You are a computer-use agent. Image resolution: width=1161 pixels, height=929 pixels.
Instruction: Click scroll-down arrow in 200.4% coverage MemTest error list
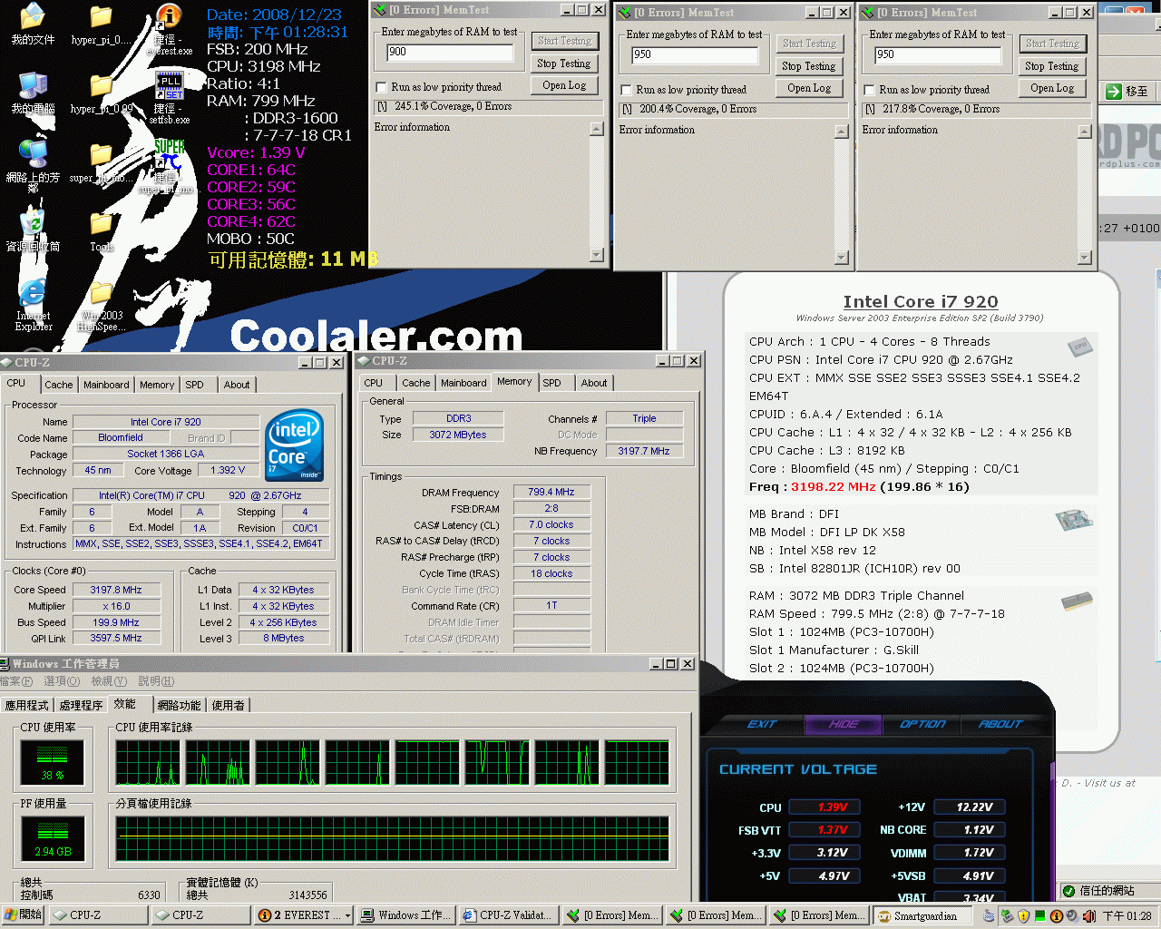(x=842, y=258)
